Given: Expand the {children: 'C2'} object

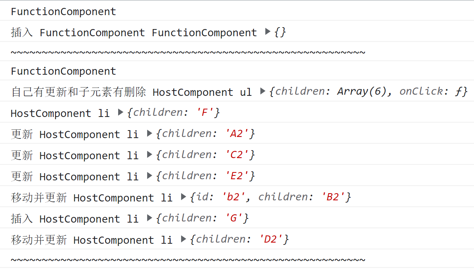Looking at the screenshot, I should coord(149,154).
